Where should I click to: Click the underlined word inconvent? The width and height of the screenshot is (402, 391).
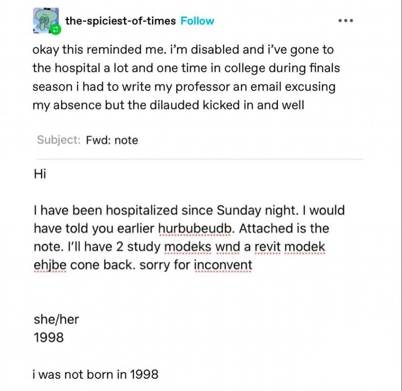pos(223,265)
